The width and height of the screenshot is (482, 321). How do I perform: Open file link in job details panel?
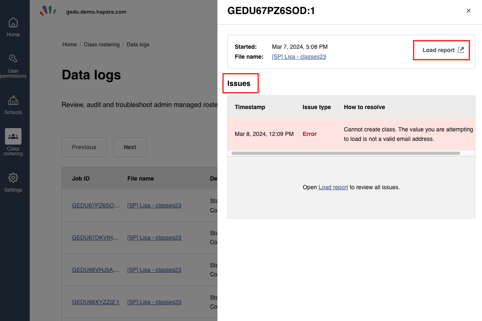(299, 57)
